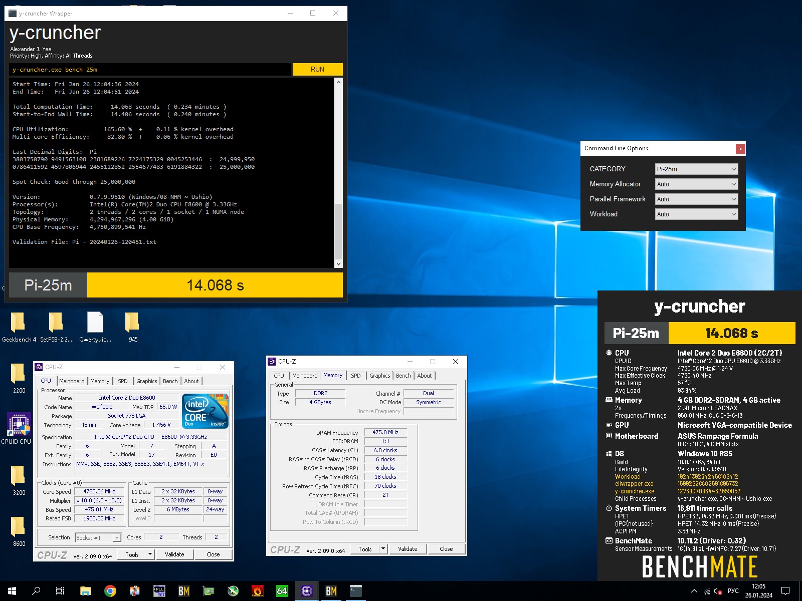
Task: Open the PLL SET taskbar icon
Action: 159,591
